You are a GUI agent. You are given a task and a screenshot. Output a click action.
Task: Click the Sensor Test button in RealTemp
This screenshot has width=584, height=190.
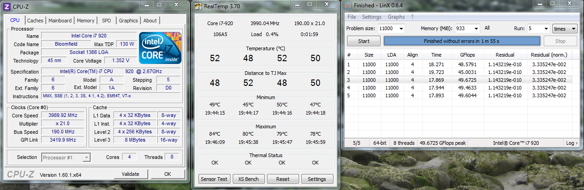coord(214,179)
